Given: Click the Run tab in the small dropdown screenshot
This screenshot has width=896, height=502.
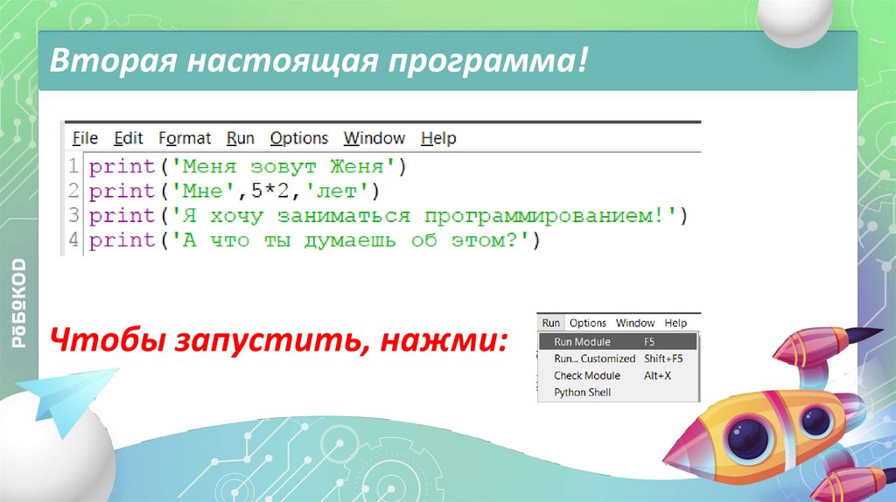Looking at the screenshot, I should pyautogui.click(x=551, y=323).
